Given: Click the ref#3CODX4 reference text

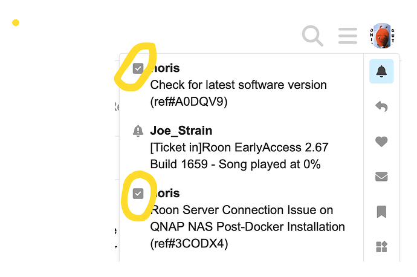Looking at the screenshot, I should 189,244.
